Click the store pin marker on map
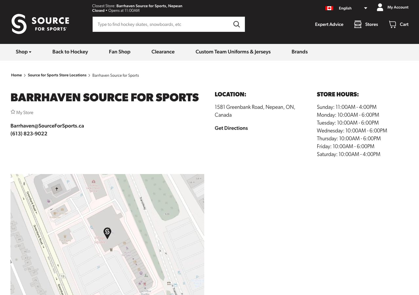 (x=107, y=233)
